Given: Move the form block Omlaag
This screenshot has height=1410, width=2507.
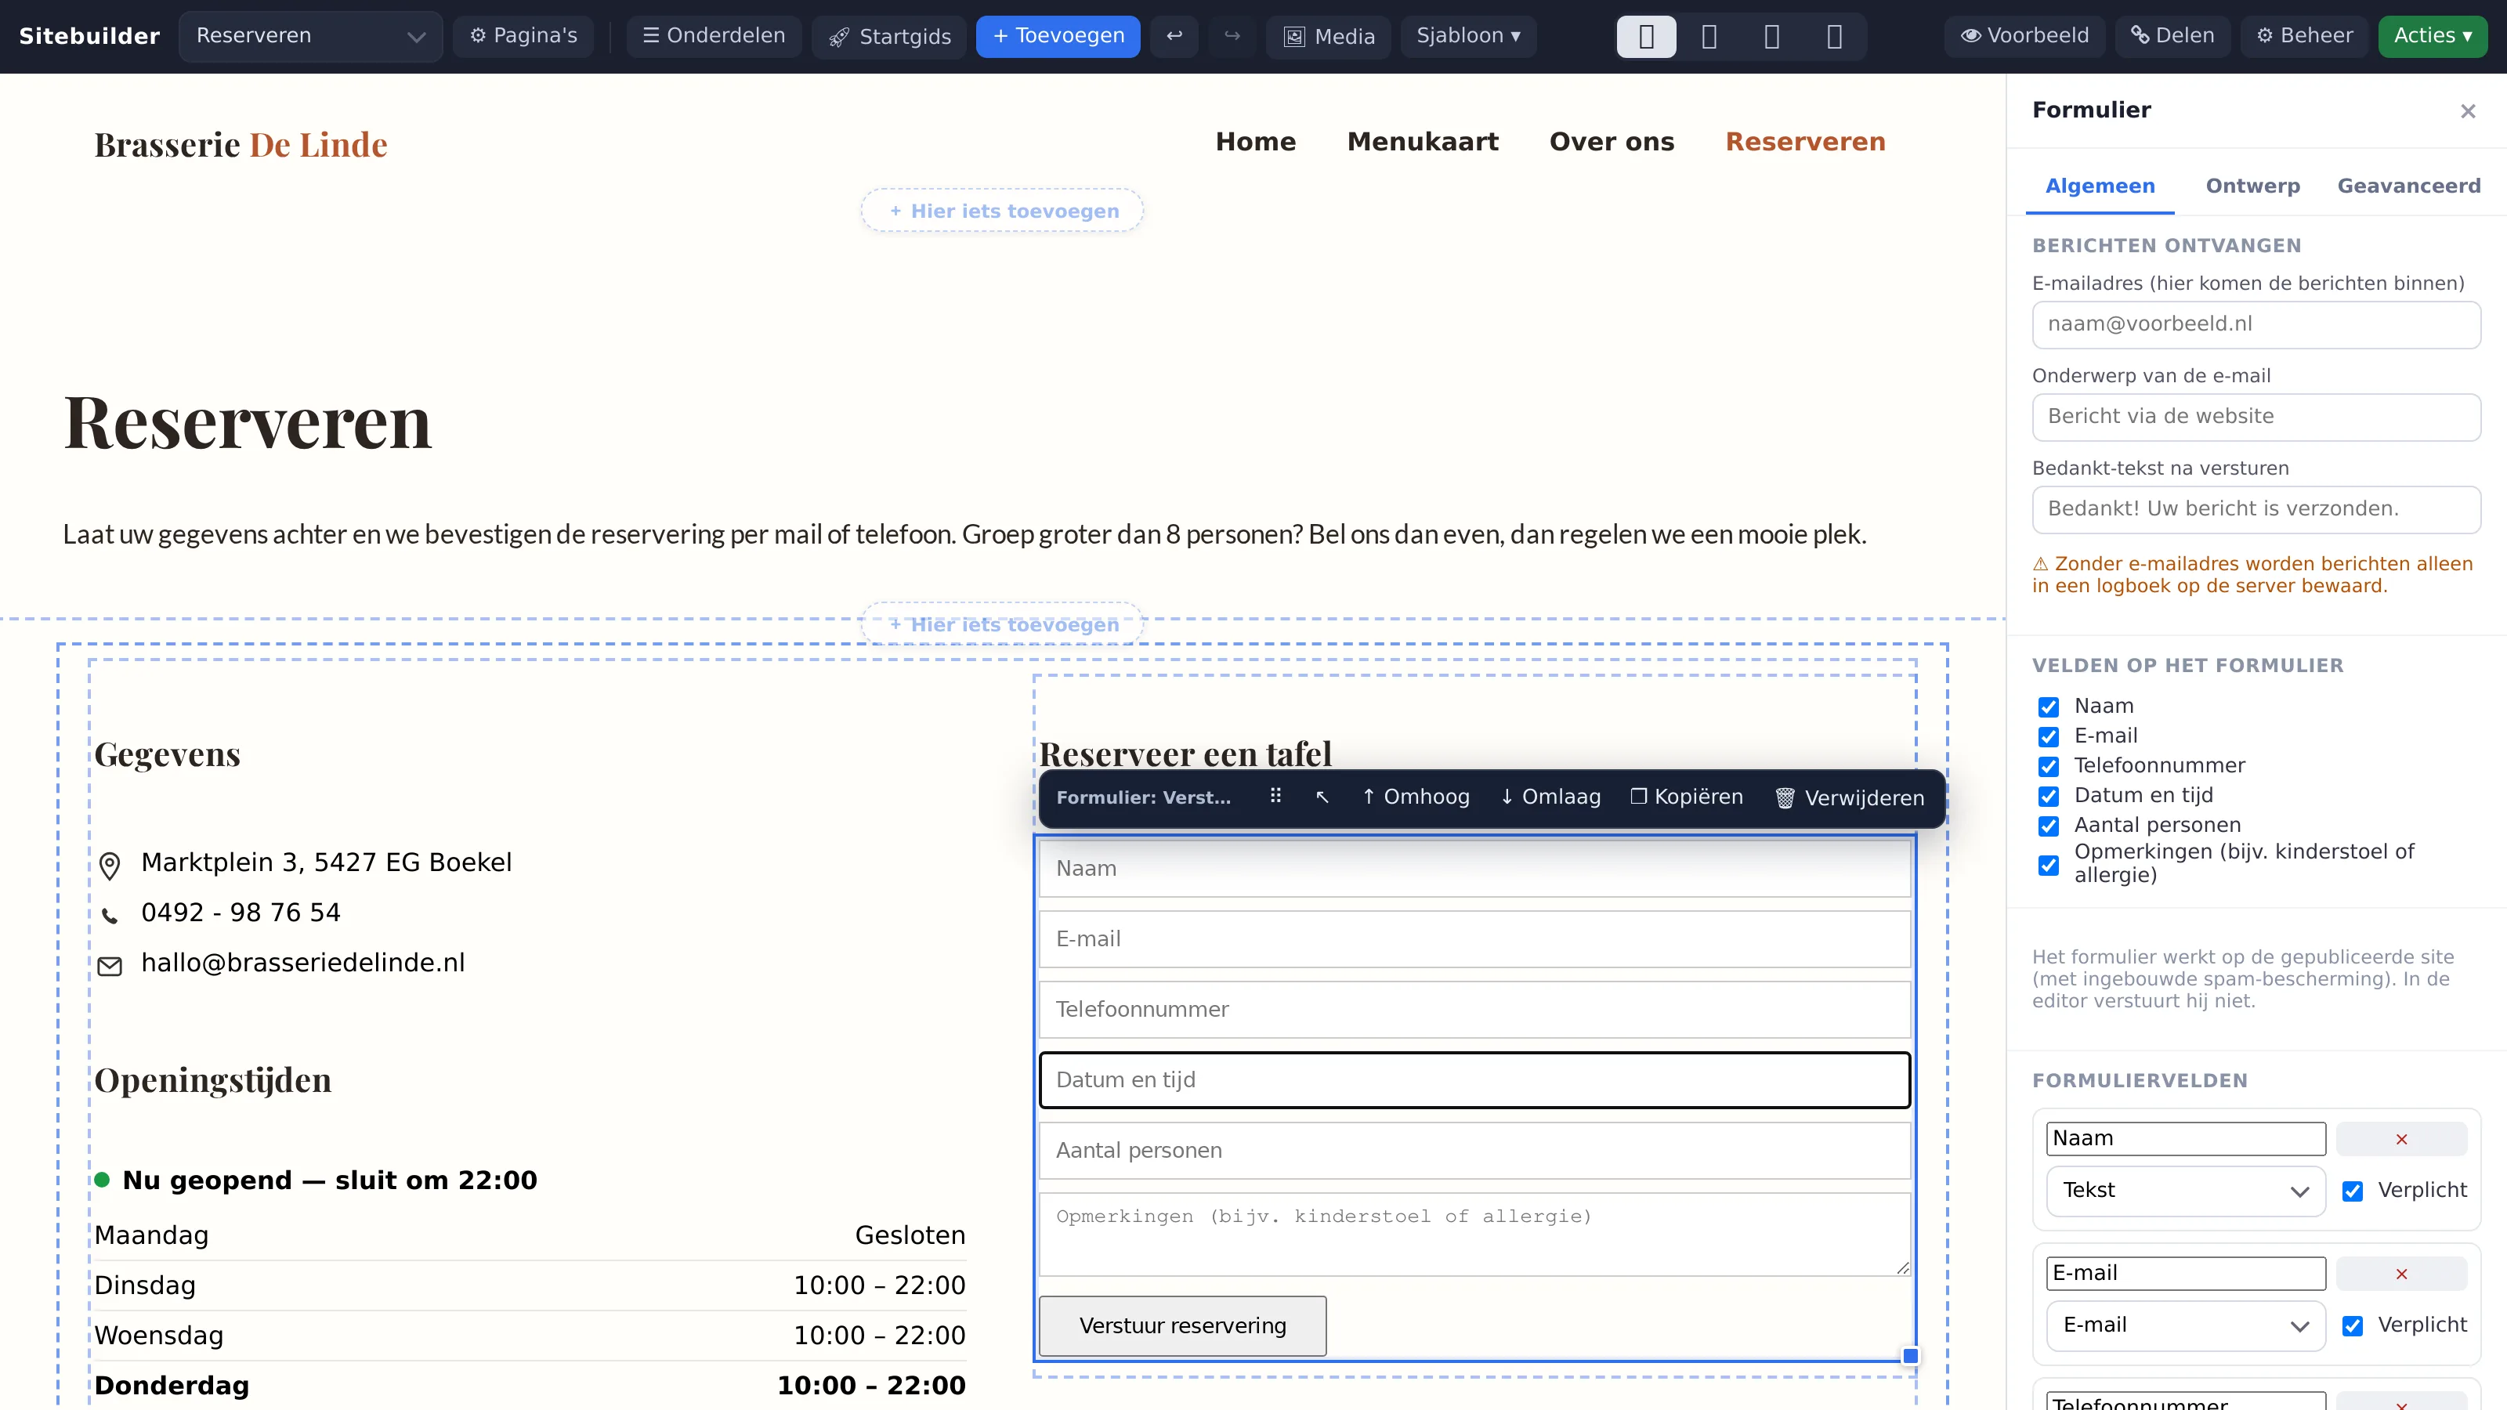Looking at the screenshot, I should click(x=1550, y=797).
